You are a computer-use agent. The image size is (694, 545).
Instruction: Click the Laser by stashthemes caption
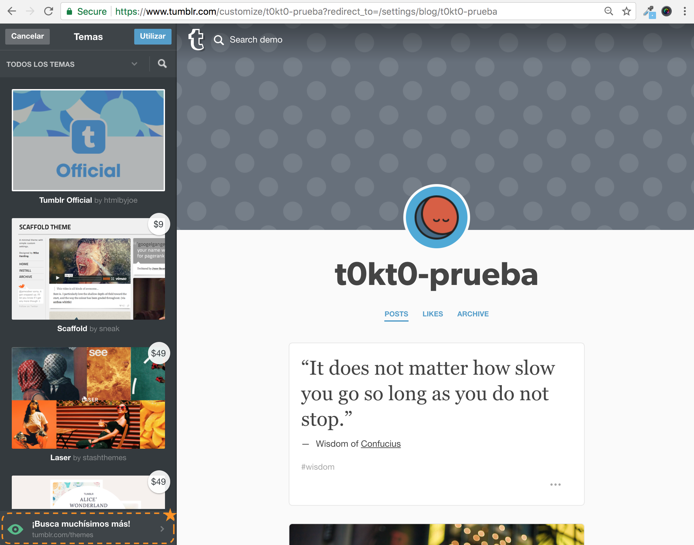(x=88, y=458)
